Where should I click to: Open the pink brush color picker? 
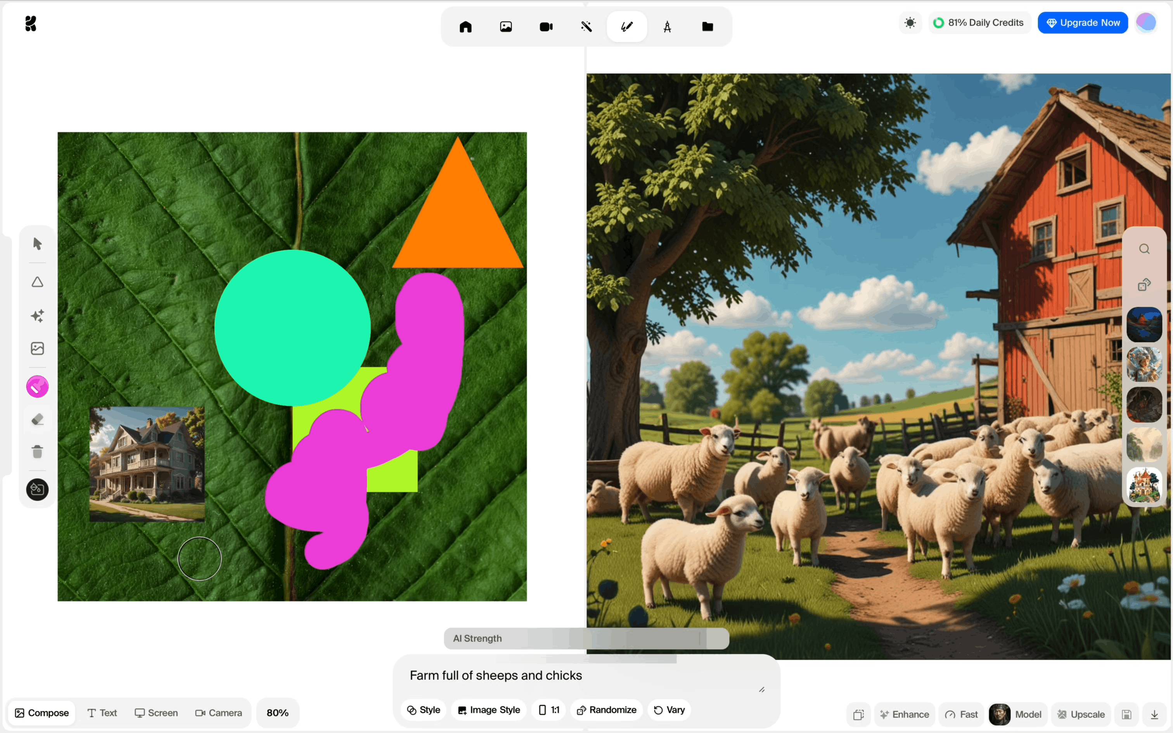point(37,387)
